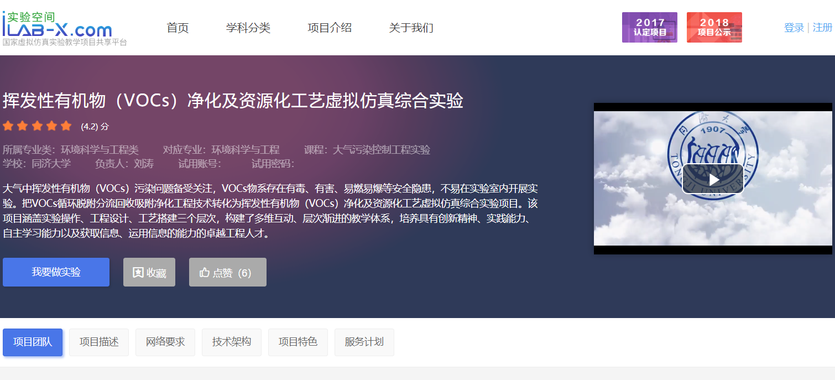Show the 服务计划 tab
Screen dimensions: 835x380
tap(364, 342)
